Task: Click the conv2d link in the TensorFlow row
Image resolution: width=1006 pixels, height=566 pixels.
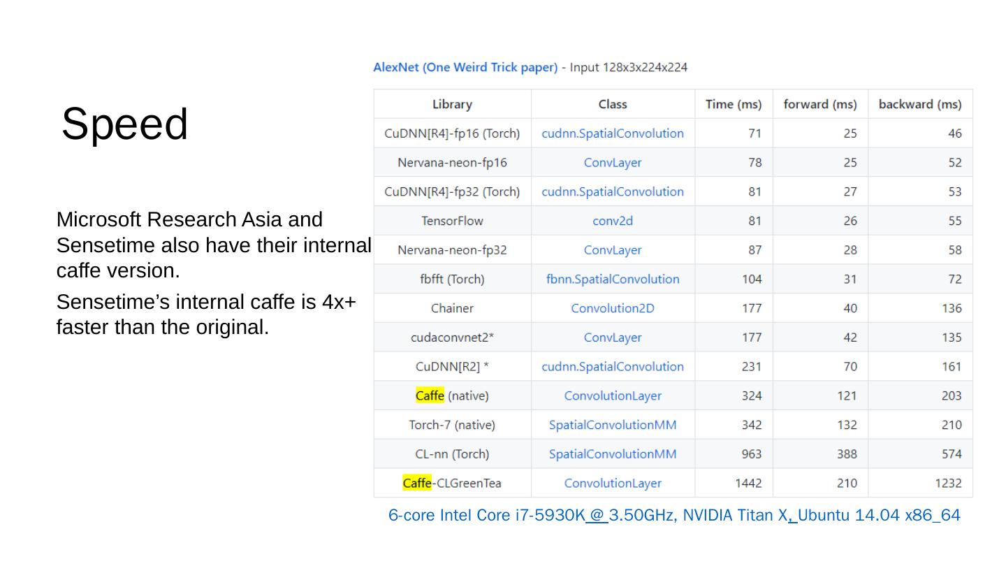Action: (x=613, y=221)
